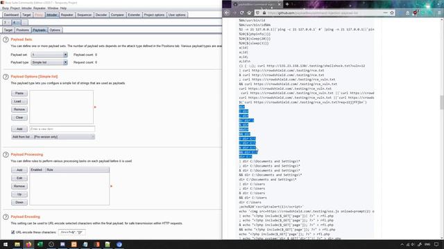The height and width of the screenshot is (249, 444).
Task: Open the Payload type dropdown
Action: [49, 62]
